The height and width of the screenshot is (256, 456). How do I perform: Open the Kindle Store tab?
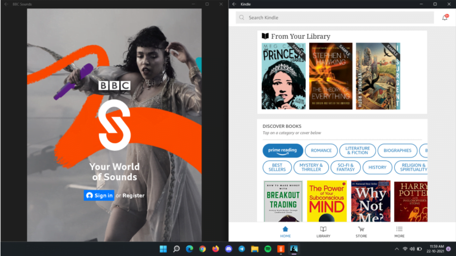click(x=361, y=232)
